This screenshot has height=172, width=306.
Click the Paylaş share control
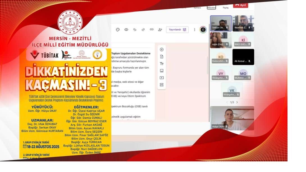pyautogui.click(x=226, y=8)
